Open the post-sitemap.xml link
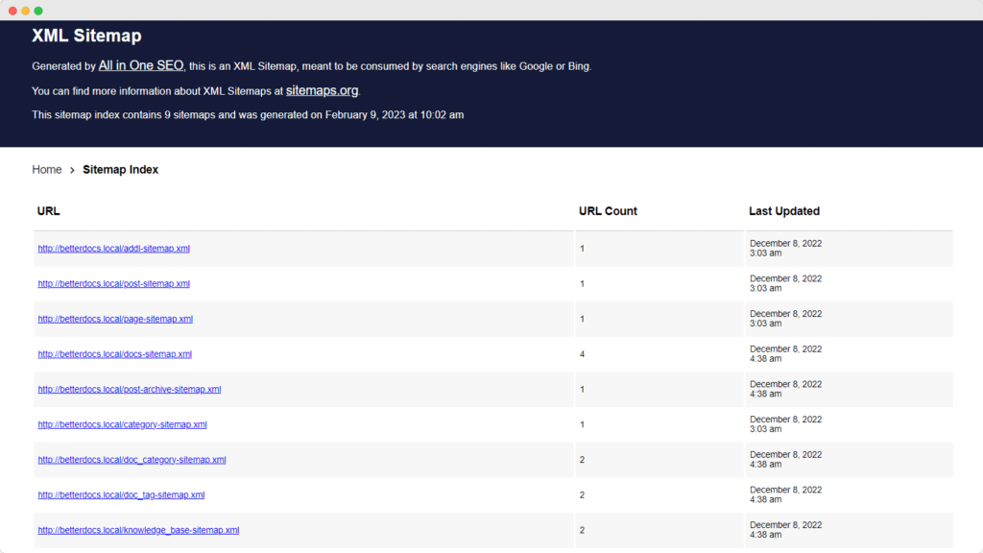983x553 pixels. pyautogui.click(x=112, y=283)
